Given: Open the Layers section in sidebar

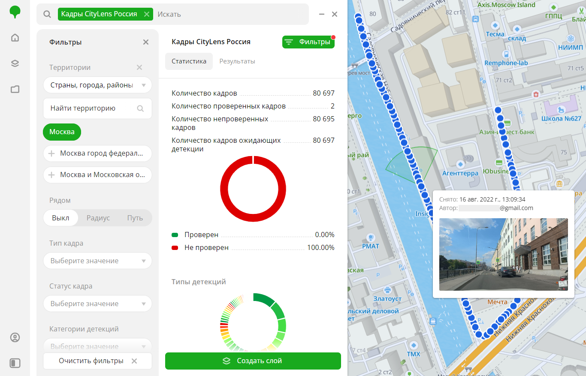Looking at the screenshot, I should click(15, 63).
